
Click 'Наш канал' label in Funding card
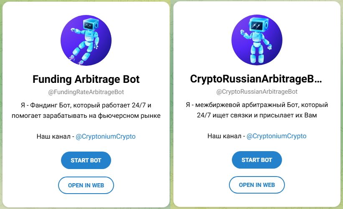tap(53, 137)
